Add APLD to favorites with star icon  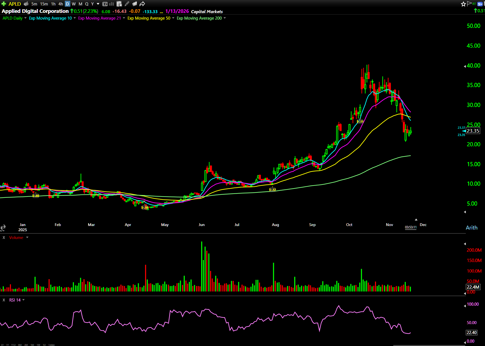pos(463,4)
